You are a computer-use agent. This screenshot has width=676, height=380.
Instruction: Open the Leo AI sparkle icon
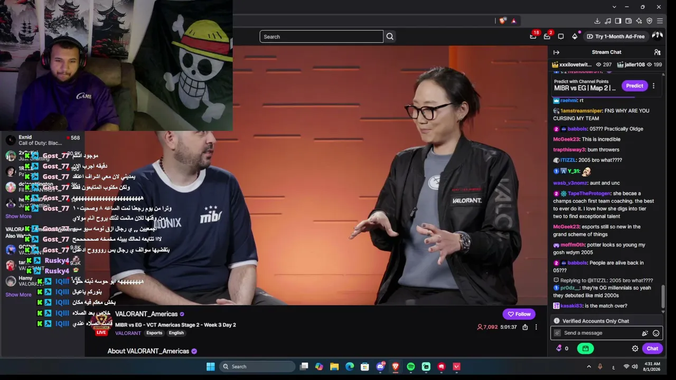(639, 21)
